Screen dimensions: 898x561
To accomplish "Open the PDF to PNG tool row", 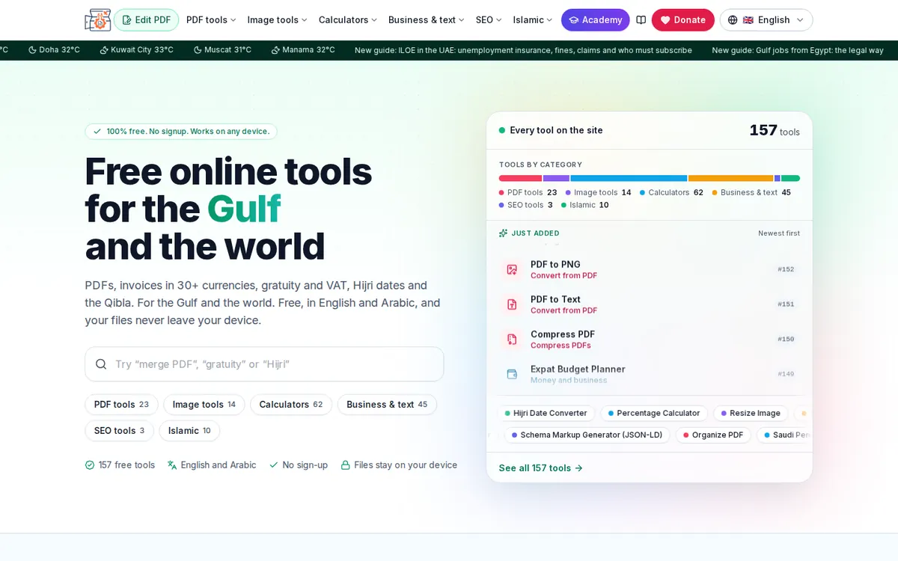I will tap(650, 269).
